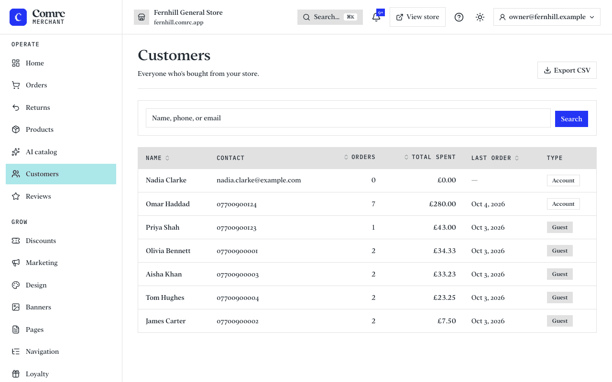Image resolution: width=612 pixels, height=382 pixels.
Task: Click the Design palette icon
Action: [x=16, y=285]
